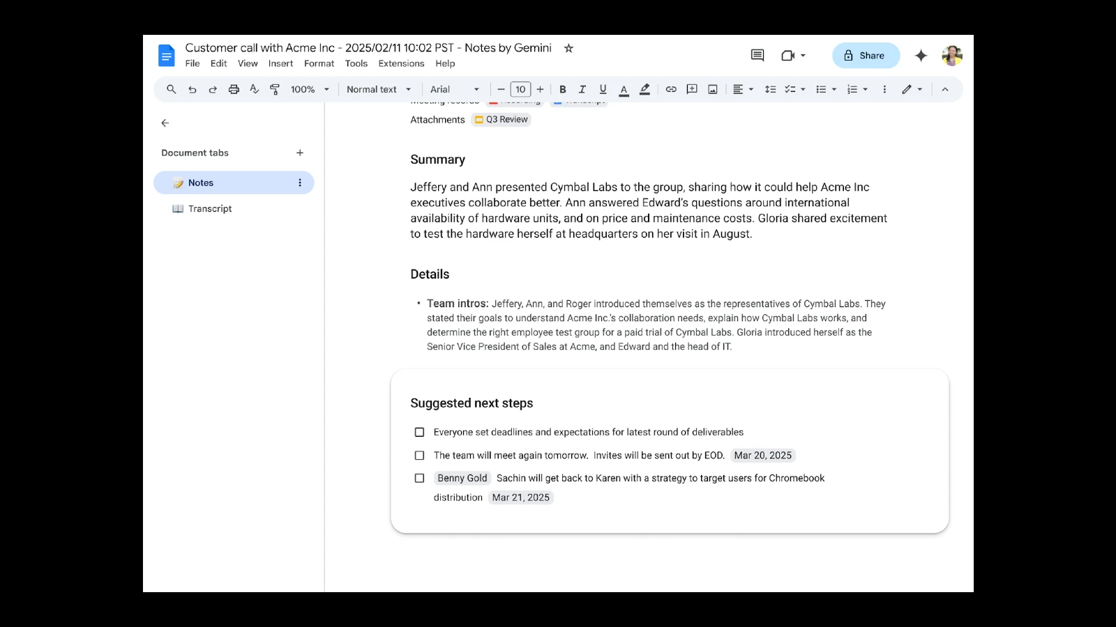Check the Benny Gold task checkbox
This screenshot has width=1116, height=627.
pyautogui.click(x=419, y=478)
